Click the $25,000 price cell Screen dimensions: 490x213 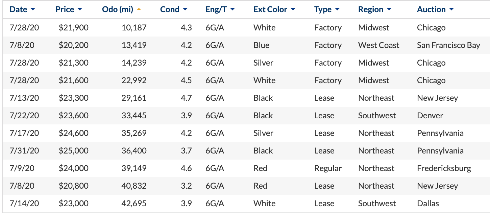coord(74,151)
